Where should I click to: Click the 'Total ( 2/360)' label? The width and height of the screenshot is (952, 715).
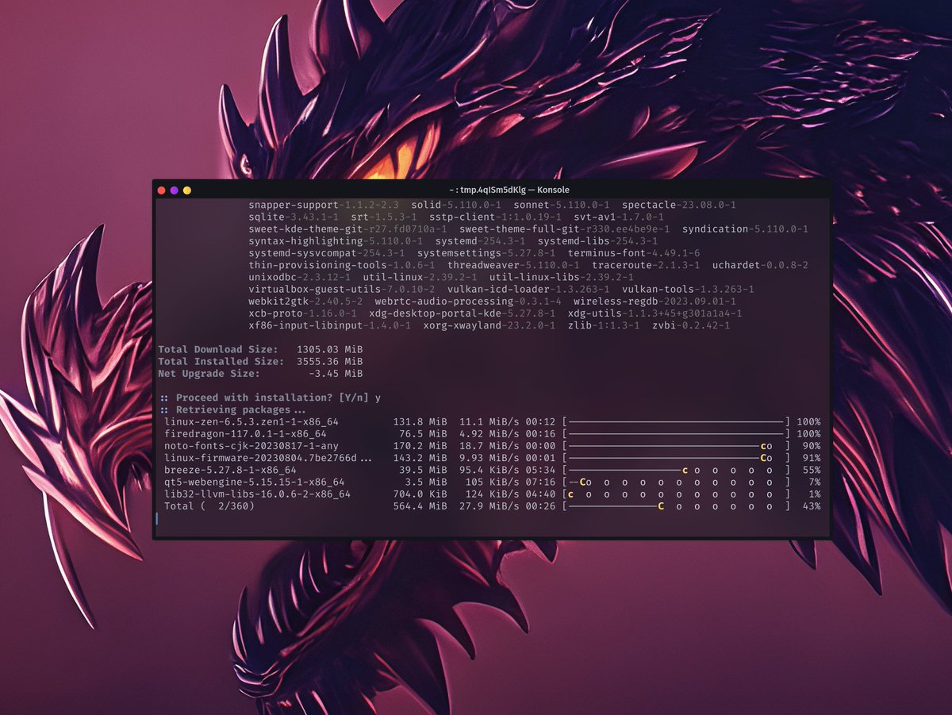point(209,505)
